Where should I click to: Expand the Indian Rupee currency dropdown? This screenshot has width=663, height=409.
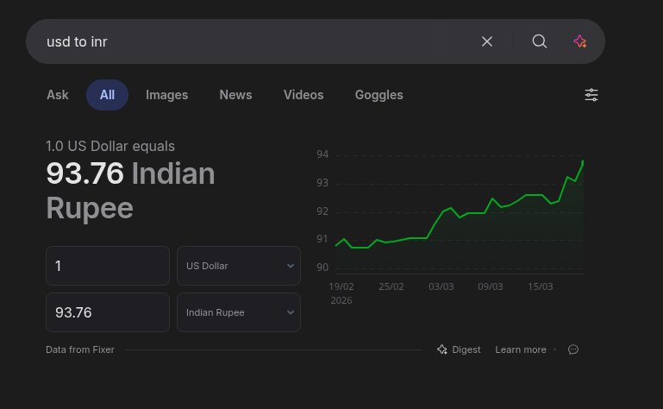click(239, 312)
